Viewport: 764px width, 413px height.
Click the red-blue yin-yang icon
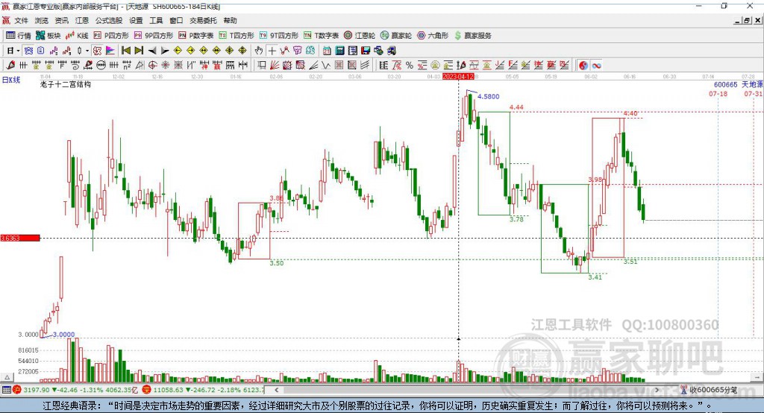[x=583, y=66]
